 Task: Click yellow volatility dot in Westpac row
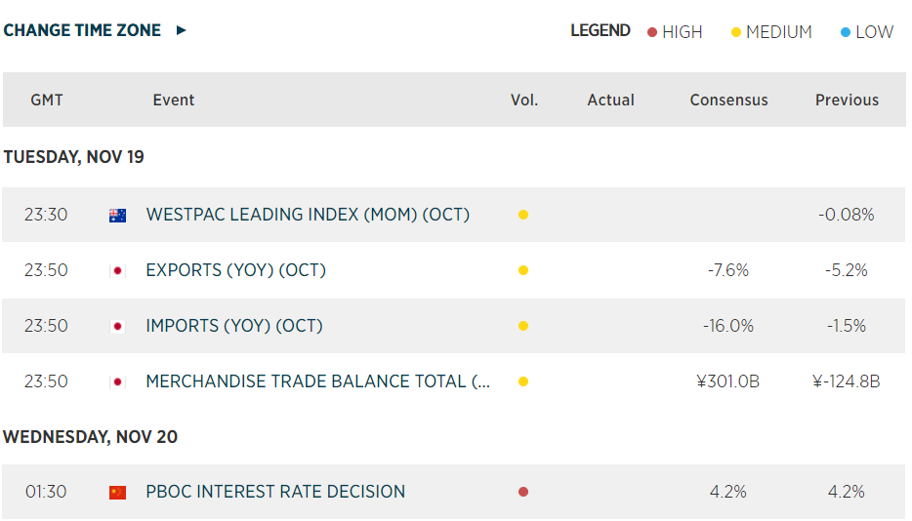pos(523,215)
